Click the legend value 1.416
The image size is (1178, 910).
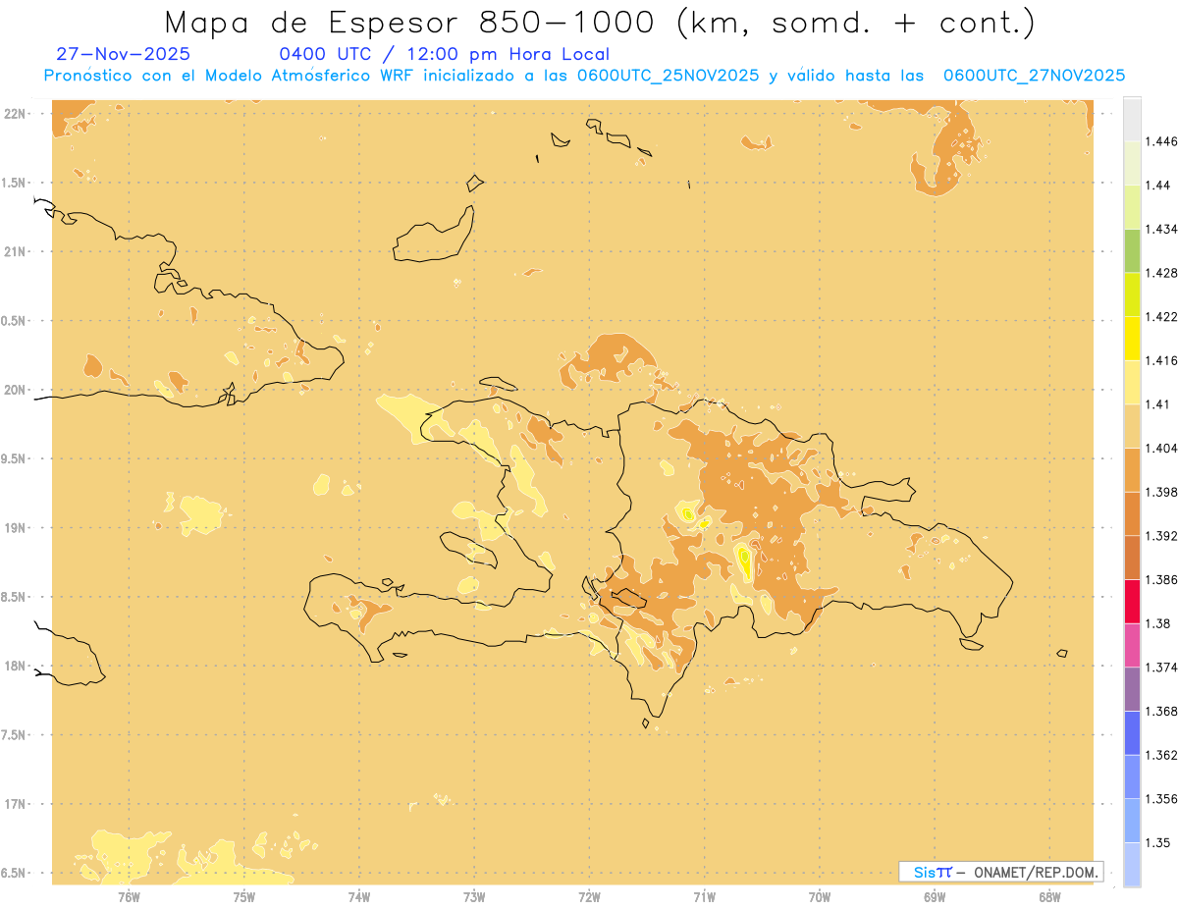tap(1162, 360)
